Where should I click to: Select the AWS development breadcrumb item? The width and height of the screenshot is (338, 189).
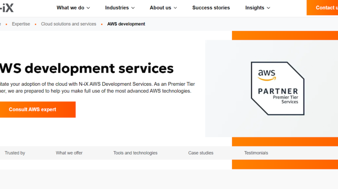126,24
